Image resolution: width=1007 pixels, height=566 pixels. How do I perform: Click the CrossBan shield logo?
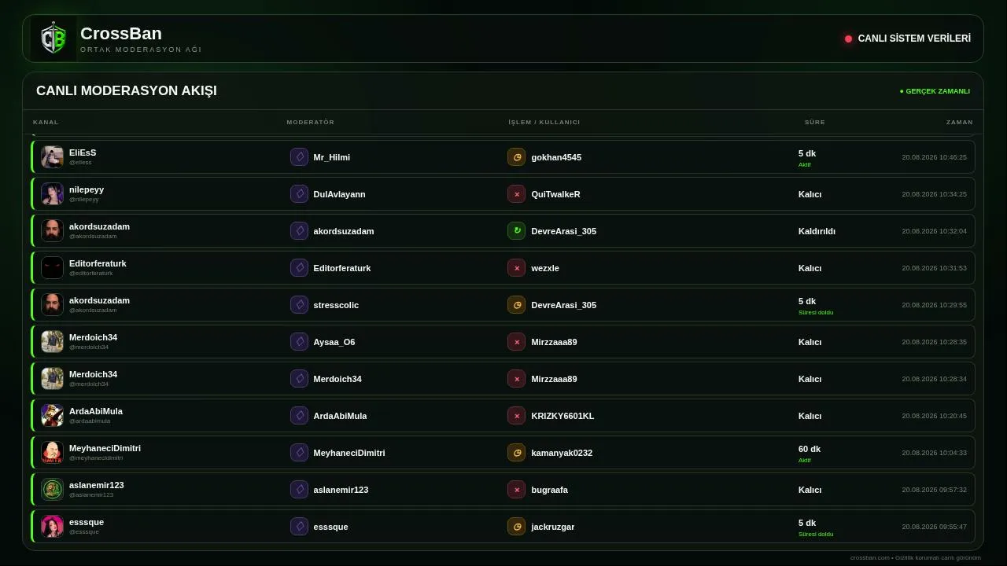(x=53, y=39)
